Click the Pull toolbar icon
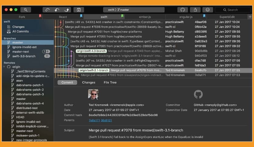The width and height of the screenshot is (254, 147). (x=57, y=10)
